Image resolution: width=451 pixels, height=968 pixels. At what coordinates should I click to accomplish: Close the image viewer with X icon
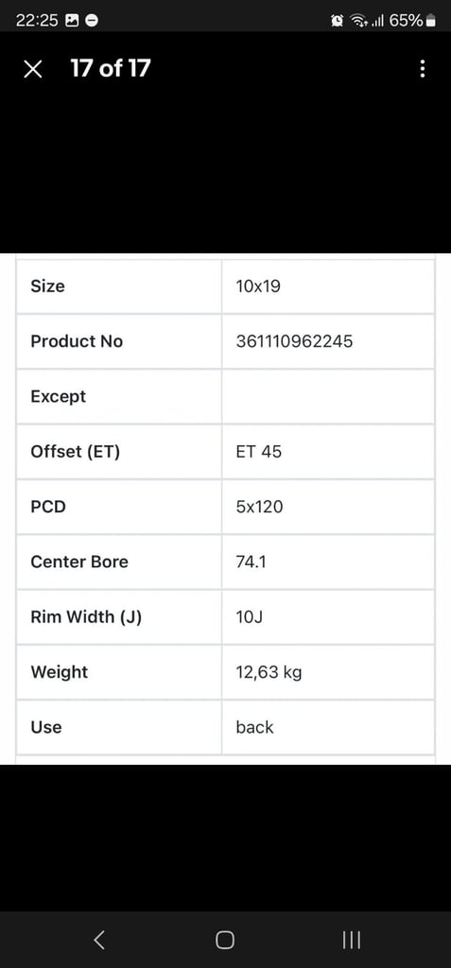click(x=33, y=69)
